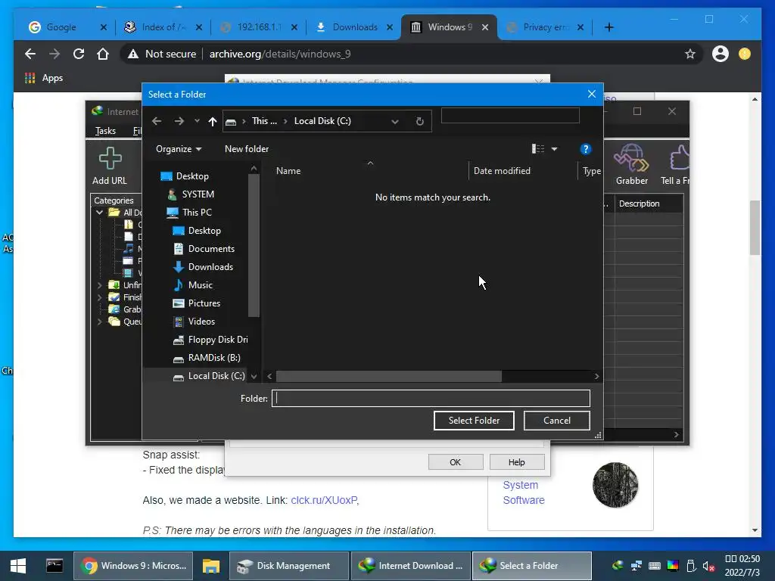Screen dimensions: 775x581
Task: Bookmark this page star icon
Action: [x=690, y=54]
